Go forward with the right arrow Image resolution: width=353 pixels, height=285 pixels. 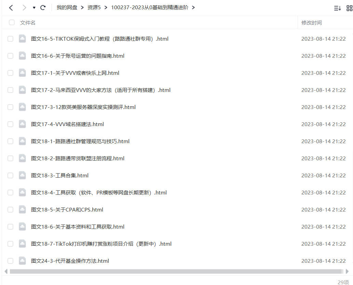tap(24, 8)
